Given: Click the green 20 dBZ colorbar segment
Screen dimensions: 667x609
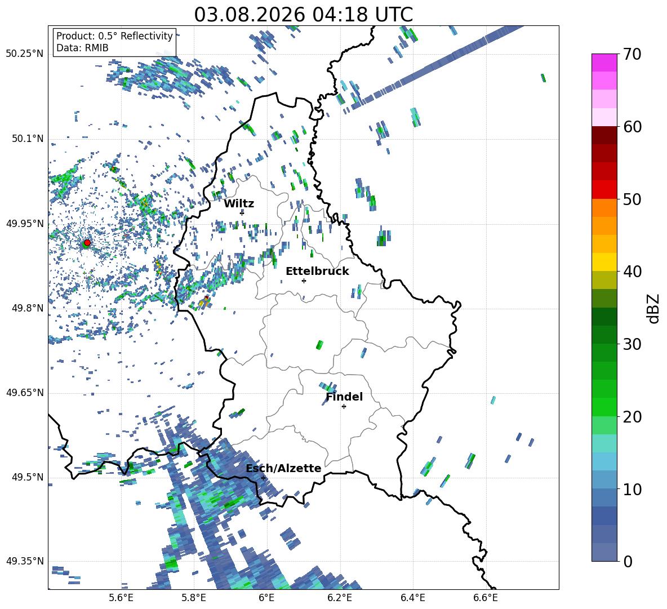Looking at the screenshot, I should click(604, 407).
